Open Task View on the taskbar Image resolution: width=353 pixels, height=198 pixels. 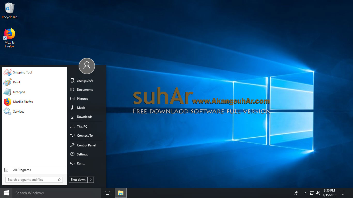[107, 193]
